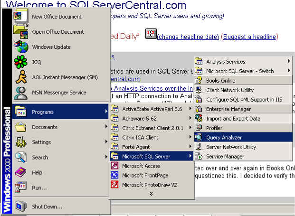295x216 pixels.
Task: Click the Help book icon
Action: pyautogui.click(x=20, y=172)
